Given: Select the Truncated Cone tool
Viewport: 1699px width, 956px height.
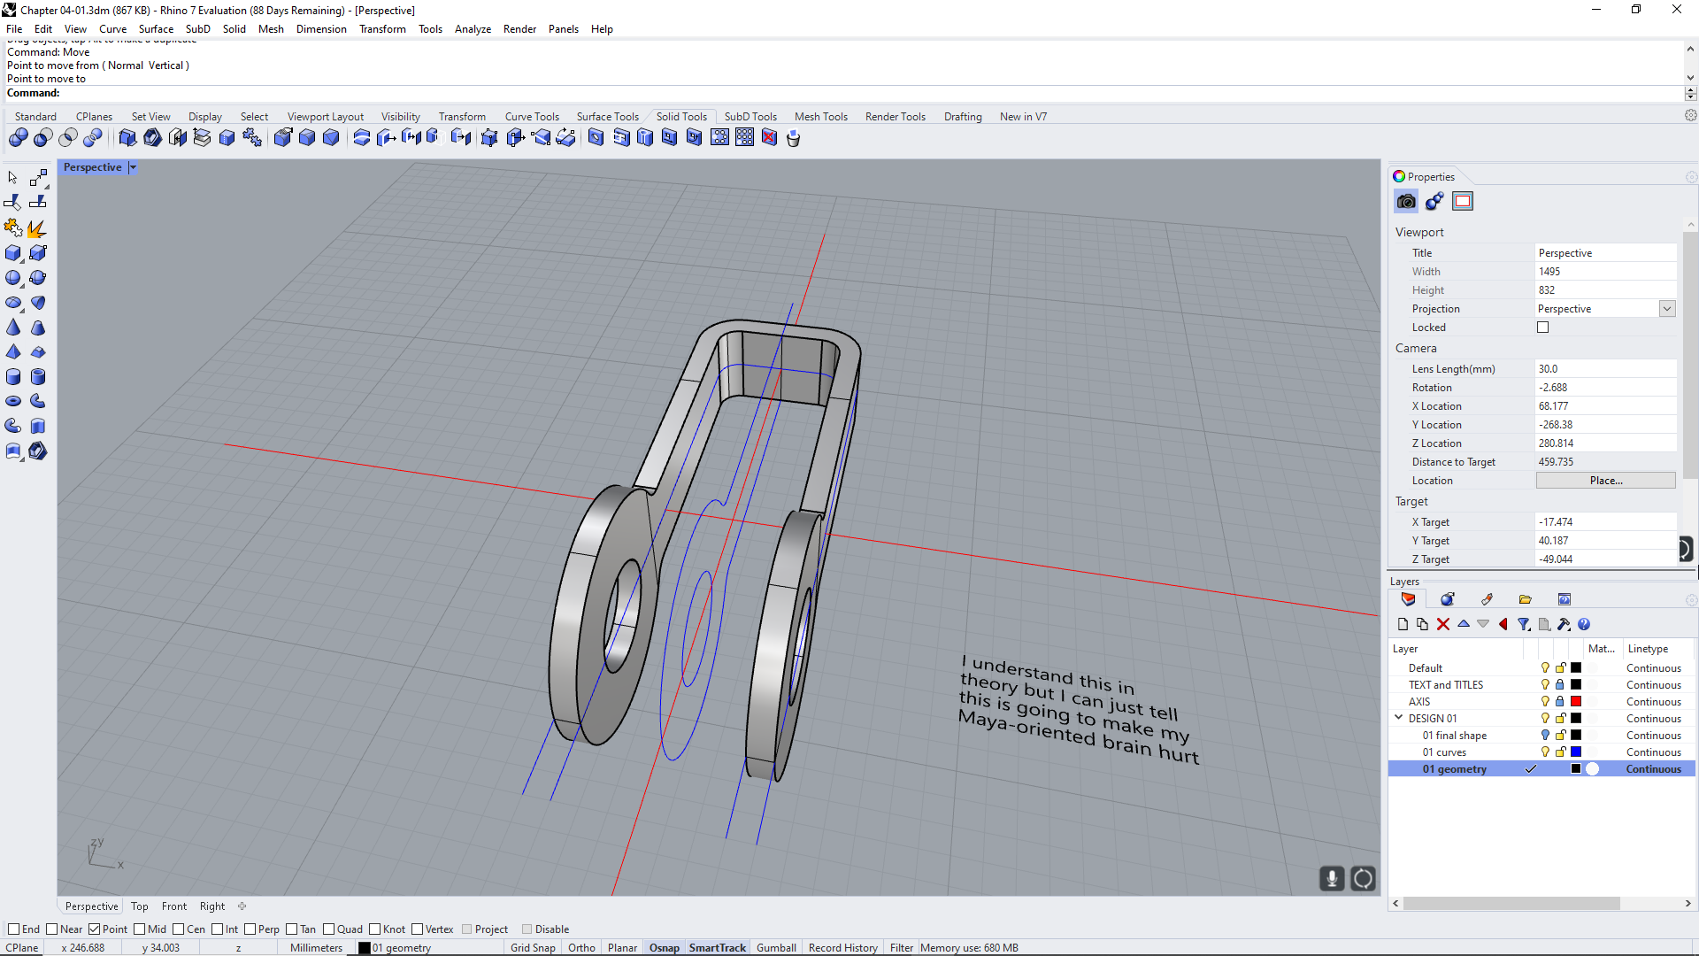Looking at the screenshot, I should (x=38, y=328).
